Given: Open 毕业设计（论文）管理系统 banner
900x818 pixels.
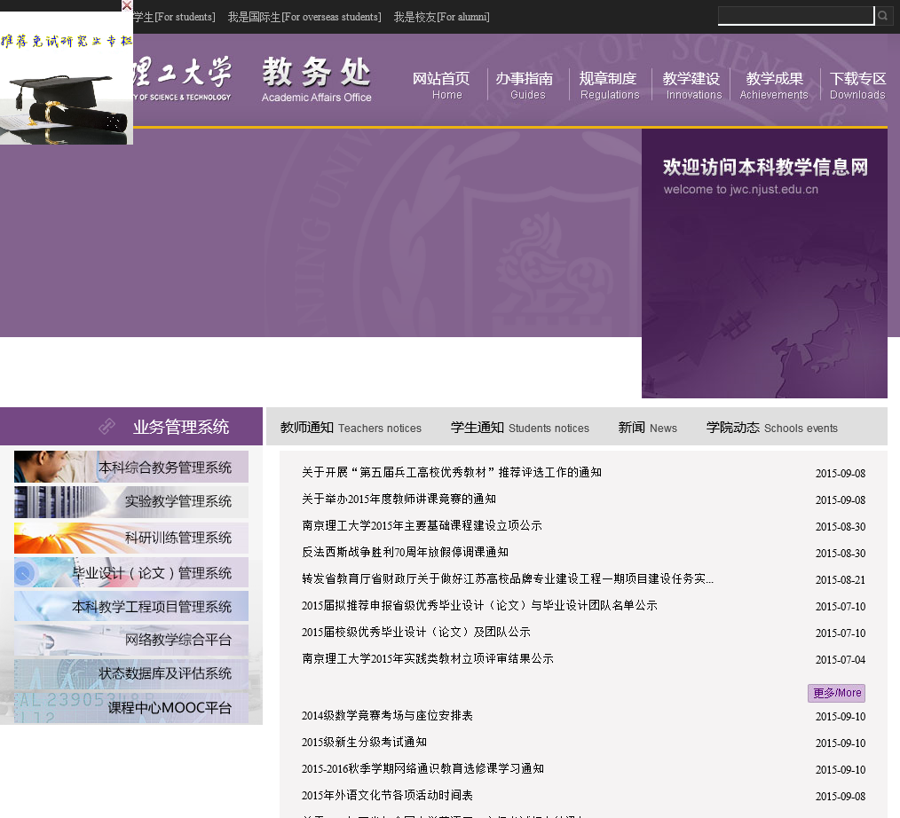Looking at the screenshot, I should (x=131, y=572).
